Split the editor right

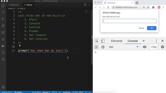tap(85, 5)
